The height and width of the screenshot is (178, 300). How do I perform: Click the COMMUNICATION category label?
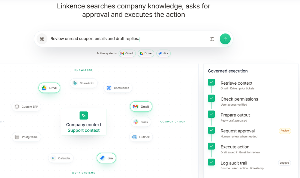[x=173, y=122]
